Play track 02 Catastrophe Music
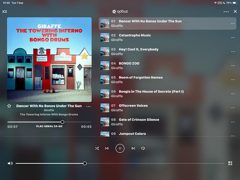 [x=168, y=37]
